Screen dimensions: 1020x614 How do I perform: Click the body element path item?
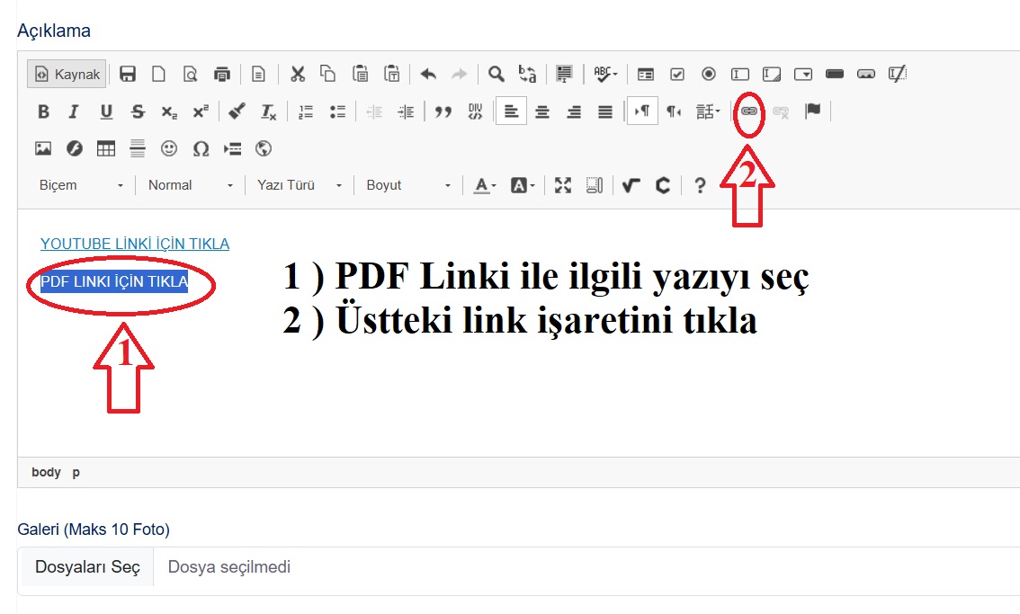point(46,472)
